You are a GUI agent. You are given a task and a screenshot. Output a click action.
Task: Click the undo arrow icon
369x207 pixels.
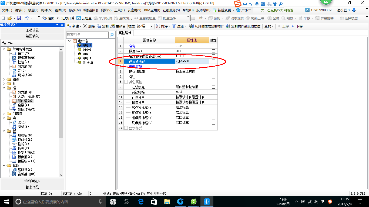pyautogui.click(x=27, y=18)
